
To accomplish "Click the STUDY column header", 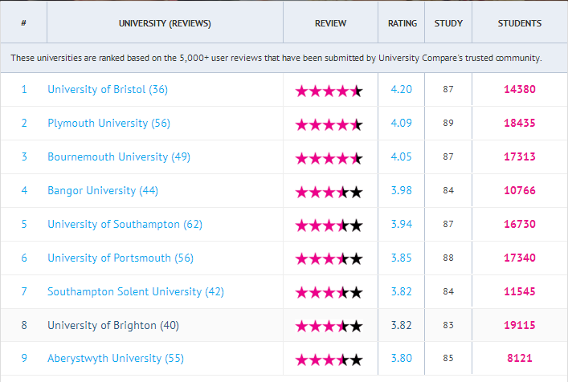I will coord(448,23).
